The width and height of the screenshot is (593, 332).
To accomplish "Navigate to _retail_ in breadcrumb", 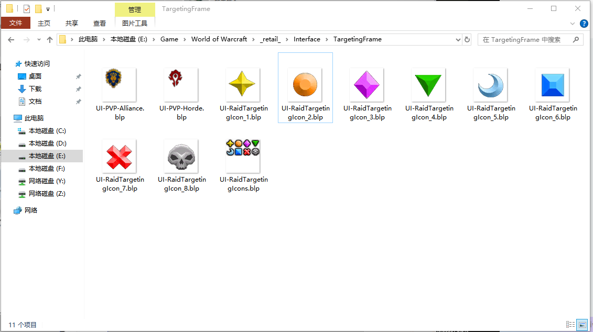I will tap(271, 39).
